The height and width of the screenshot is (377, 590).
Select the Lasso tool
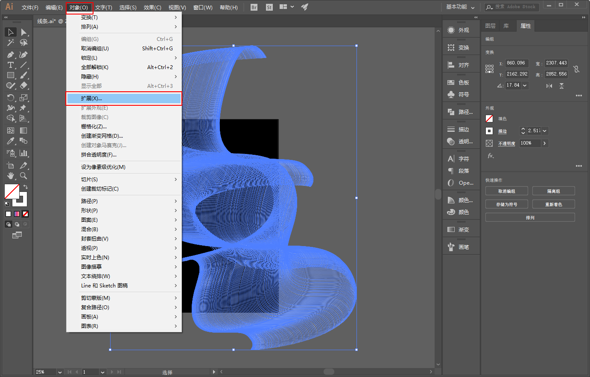(x=24, y=43)
